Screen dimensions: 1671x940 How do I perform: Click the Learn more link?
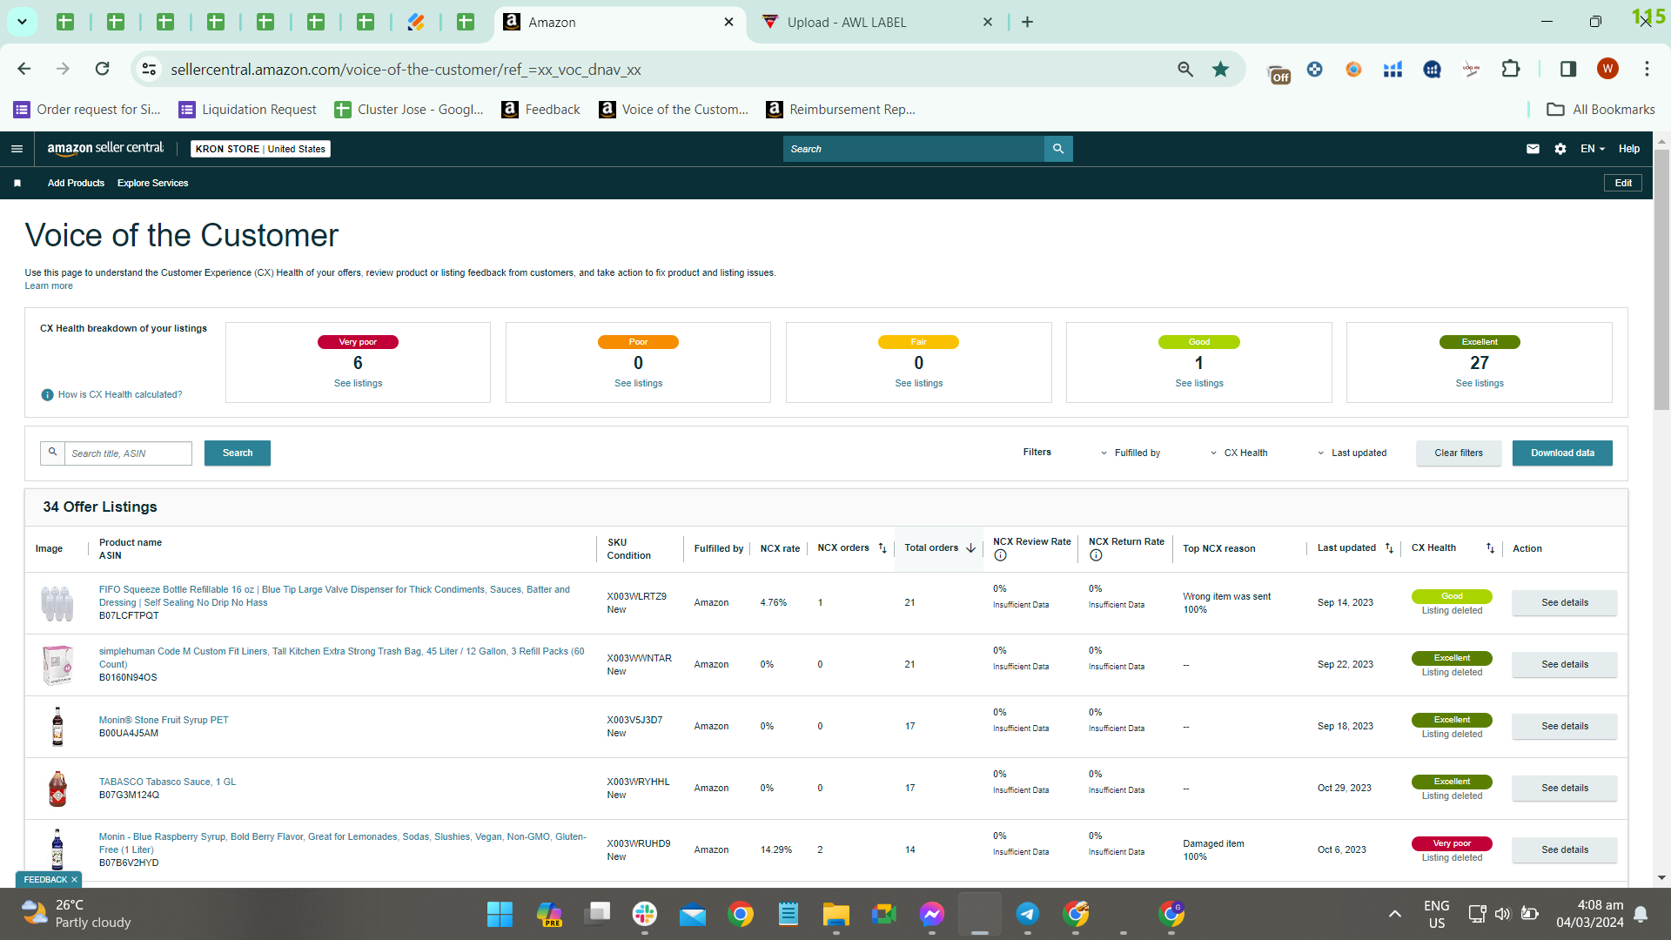click(x=49, y=286)
